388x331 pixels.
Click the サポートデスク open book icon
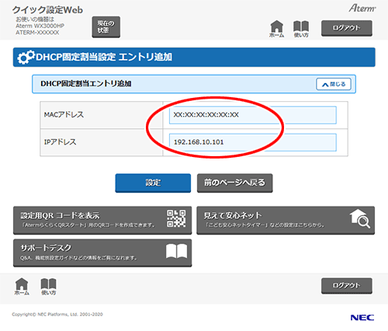pyautogui.click(x=176, y=251)
